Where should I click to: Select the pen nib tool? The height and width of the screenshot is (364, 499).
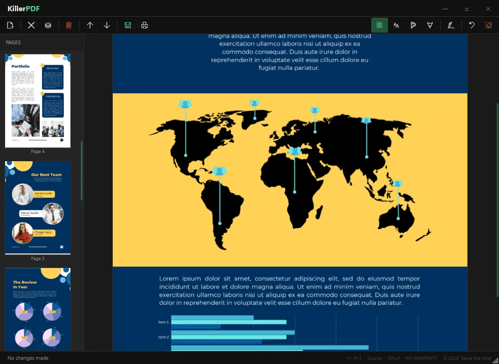click(430, 25)
